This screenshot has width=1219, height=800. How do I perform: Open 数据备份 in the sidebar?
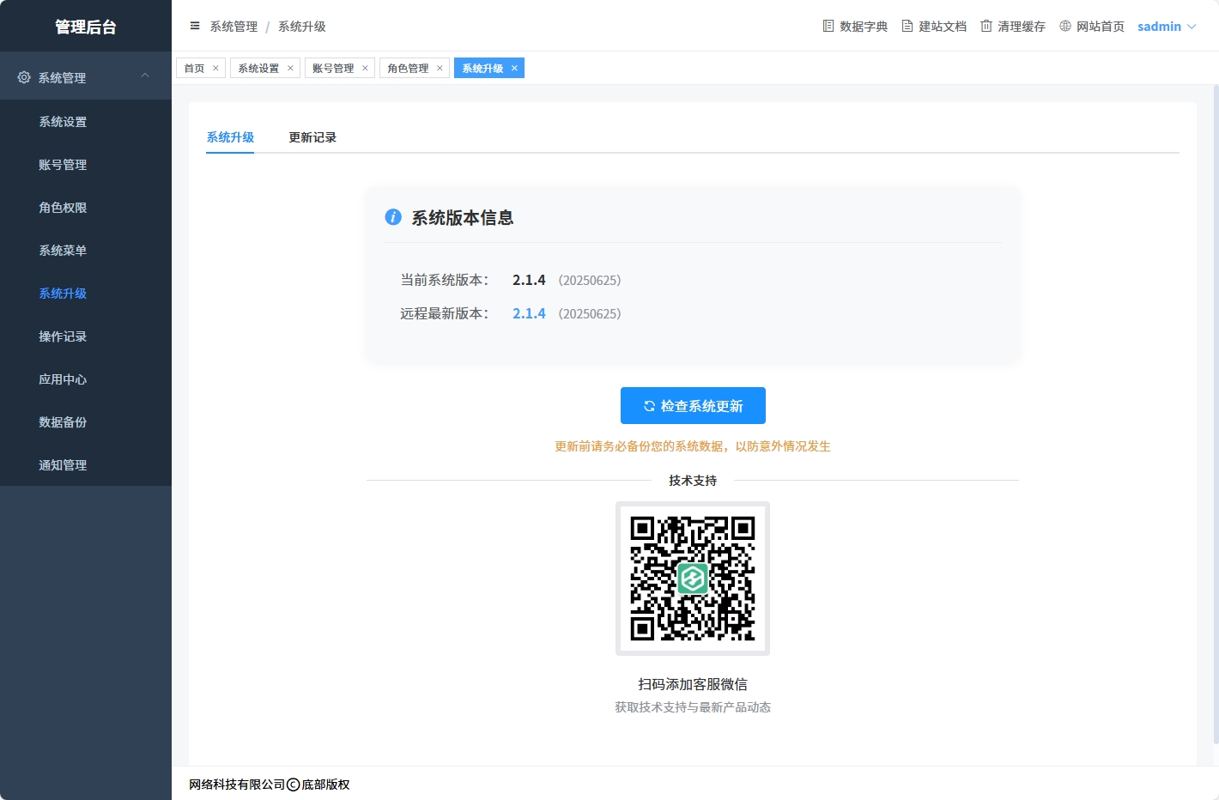tap(86, 422)
